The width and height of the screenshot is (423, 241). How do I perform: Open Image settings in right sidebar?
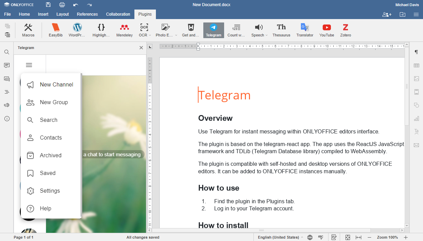coord(416,79)
